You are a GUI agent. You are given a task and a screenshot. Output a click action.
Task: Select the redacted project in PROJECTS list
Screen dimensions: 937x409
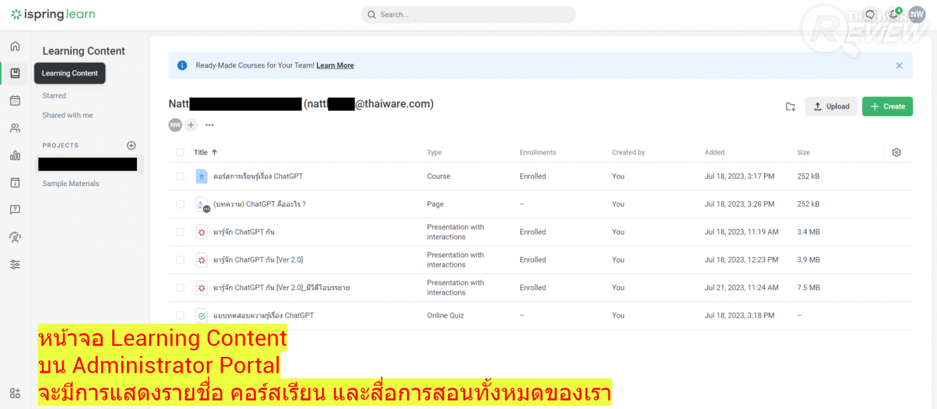pos(88,164)
